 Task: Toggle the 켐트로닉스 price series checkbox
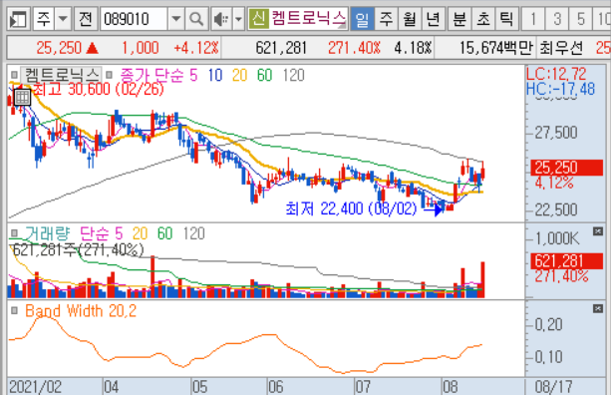tap(14, 74)
